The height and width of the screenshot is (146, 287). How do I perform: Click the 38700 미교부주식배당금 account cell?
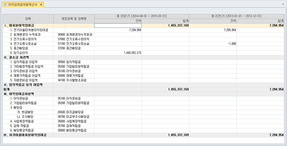[74, 117]
